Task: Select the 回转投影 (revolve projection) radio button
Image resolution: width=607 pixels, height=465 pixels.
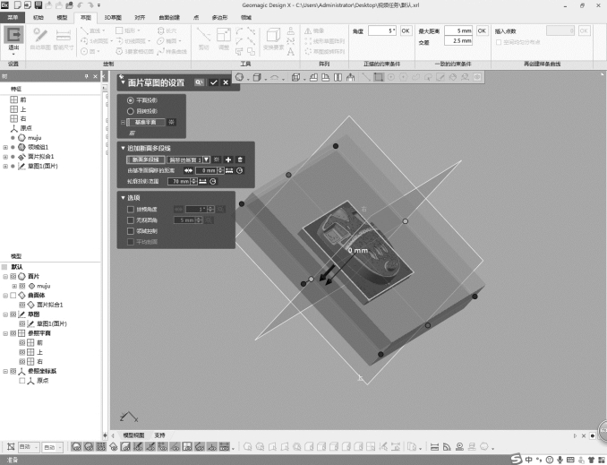Action: 131,110
